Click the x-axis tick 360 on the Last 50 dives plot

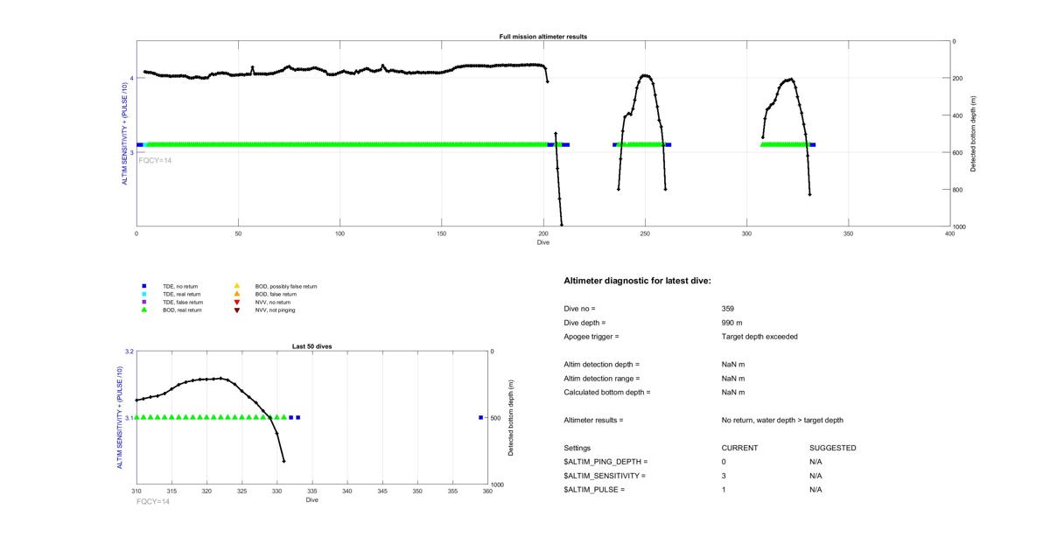(x=487, y=492)
